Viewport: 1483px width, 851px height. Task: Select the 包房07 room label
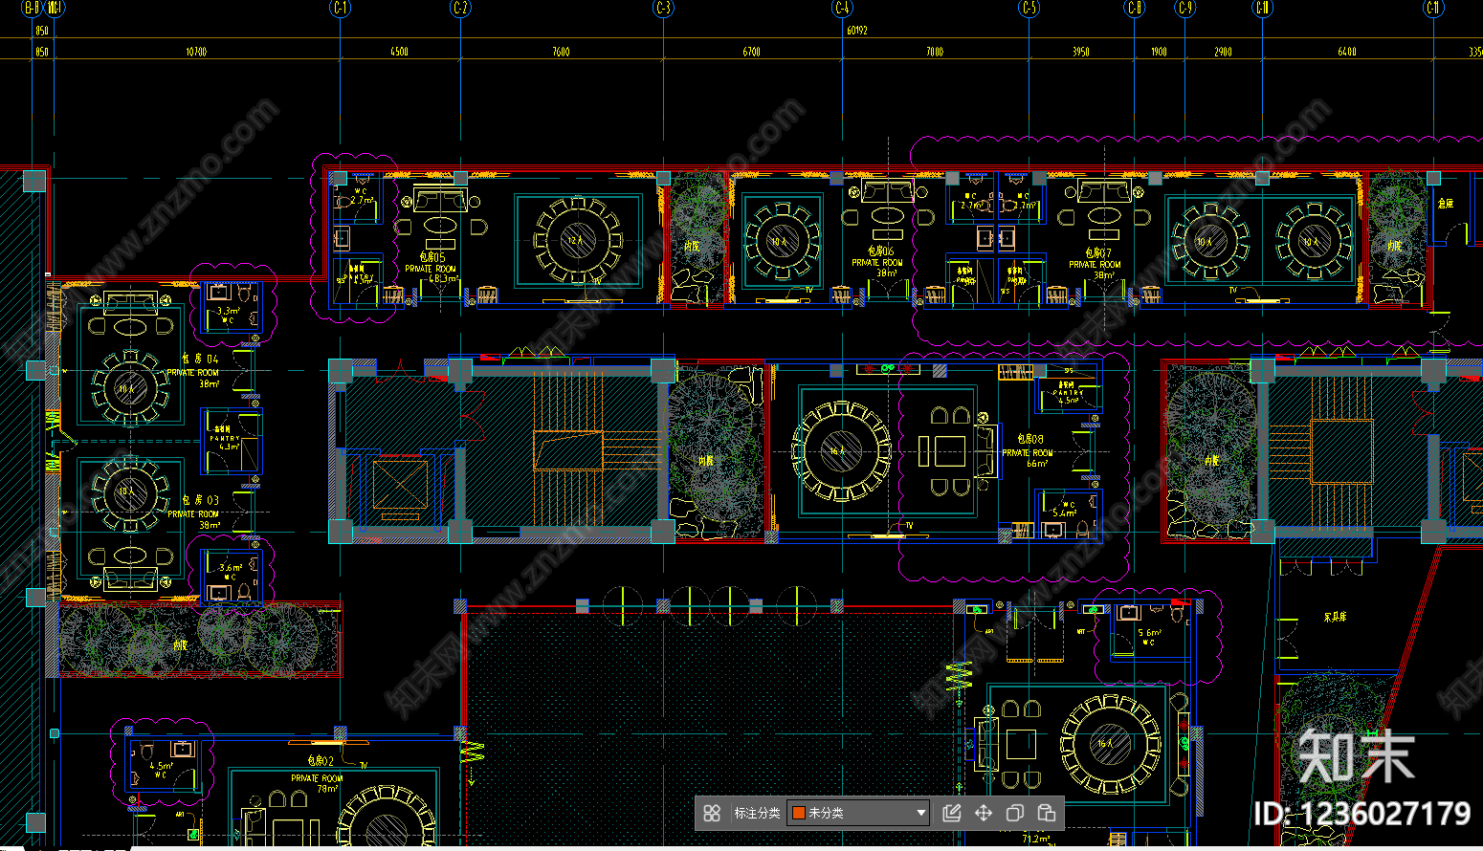[1098, 253]
